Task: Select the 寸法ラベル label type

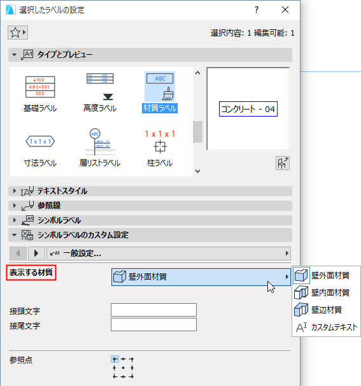Action: click(40, 151)
